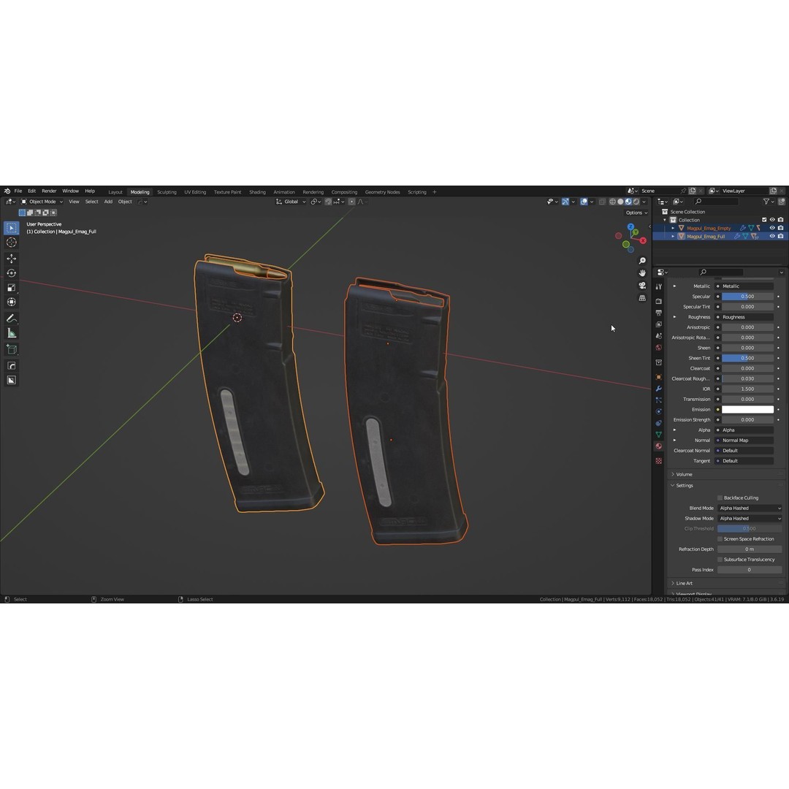
Task: Select the Move tool
Action: click(x=11, y=258)
